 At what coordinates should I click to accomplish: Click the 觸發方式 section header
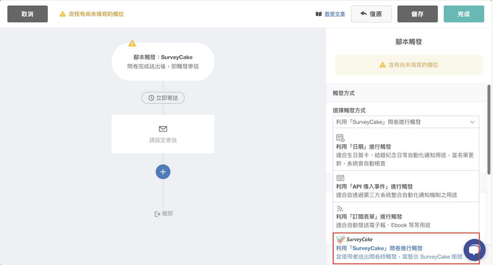click(407, 94)
